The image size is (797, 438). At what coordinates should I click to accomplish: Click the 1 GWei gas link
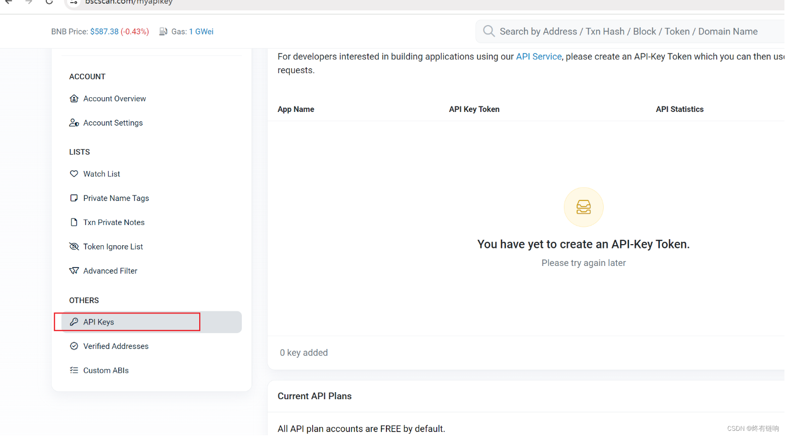coord(201,32)
